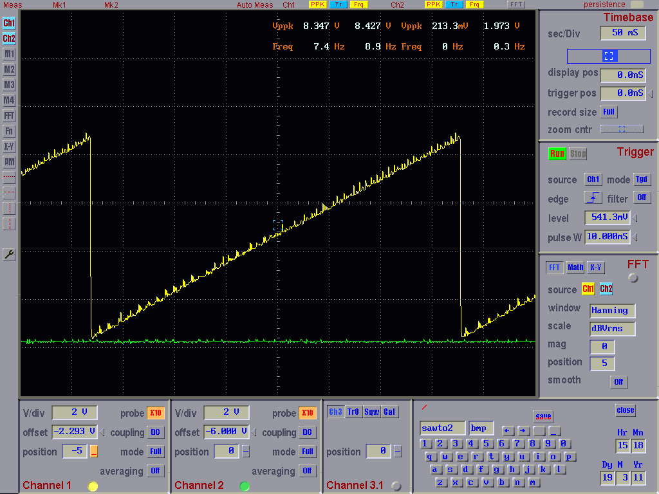Change Channel 1 mode Full setting
This screenshot has width=659, height=494.
point(156,452)
